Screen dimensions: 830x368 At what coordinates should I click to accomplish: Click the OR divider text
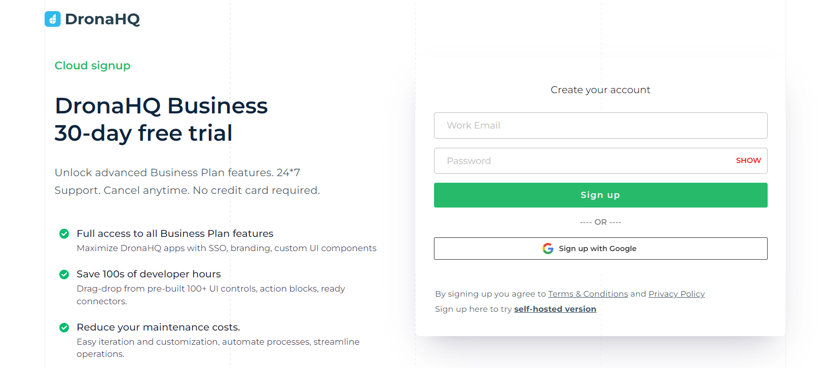pyautogui.click(x=600, y=222)
